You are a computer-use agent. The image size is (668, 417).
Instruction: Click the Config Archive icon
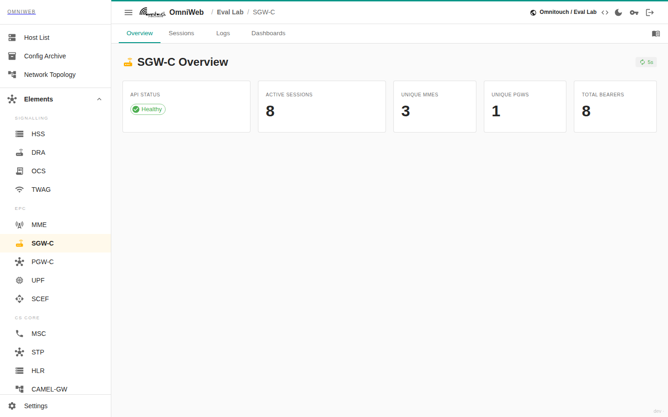12,56
